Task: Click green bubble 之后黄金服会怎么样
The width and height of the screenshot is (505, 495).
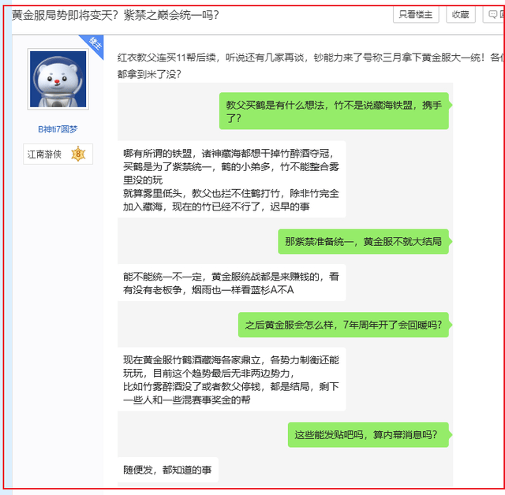Action: click(x=344, y=325)
